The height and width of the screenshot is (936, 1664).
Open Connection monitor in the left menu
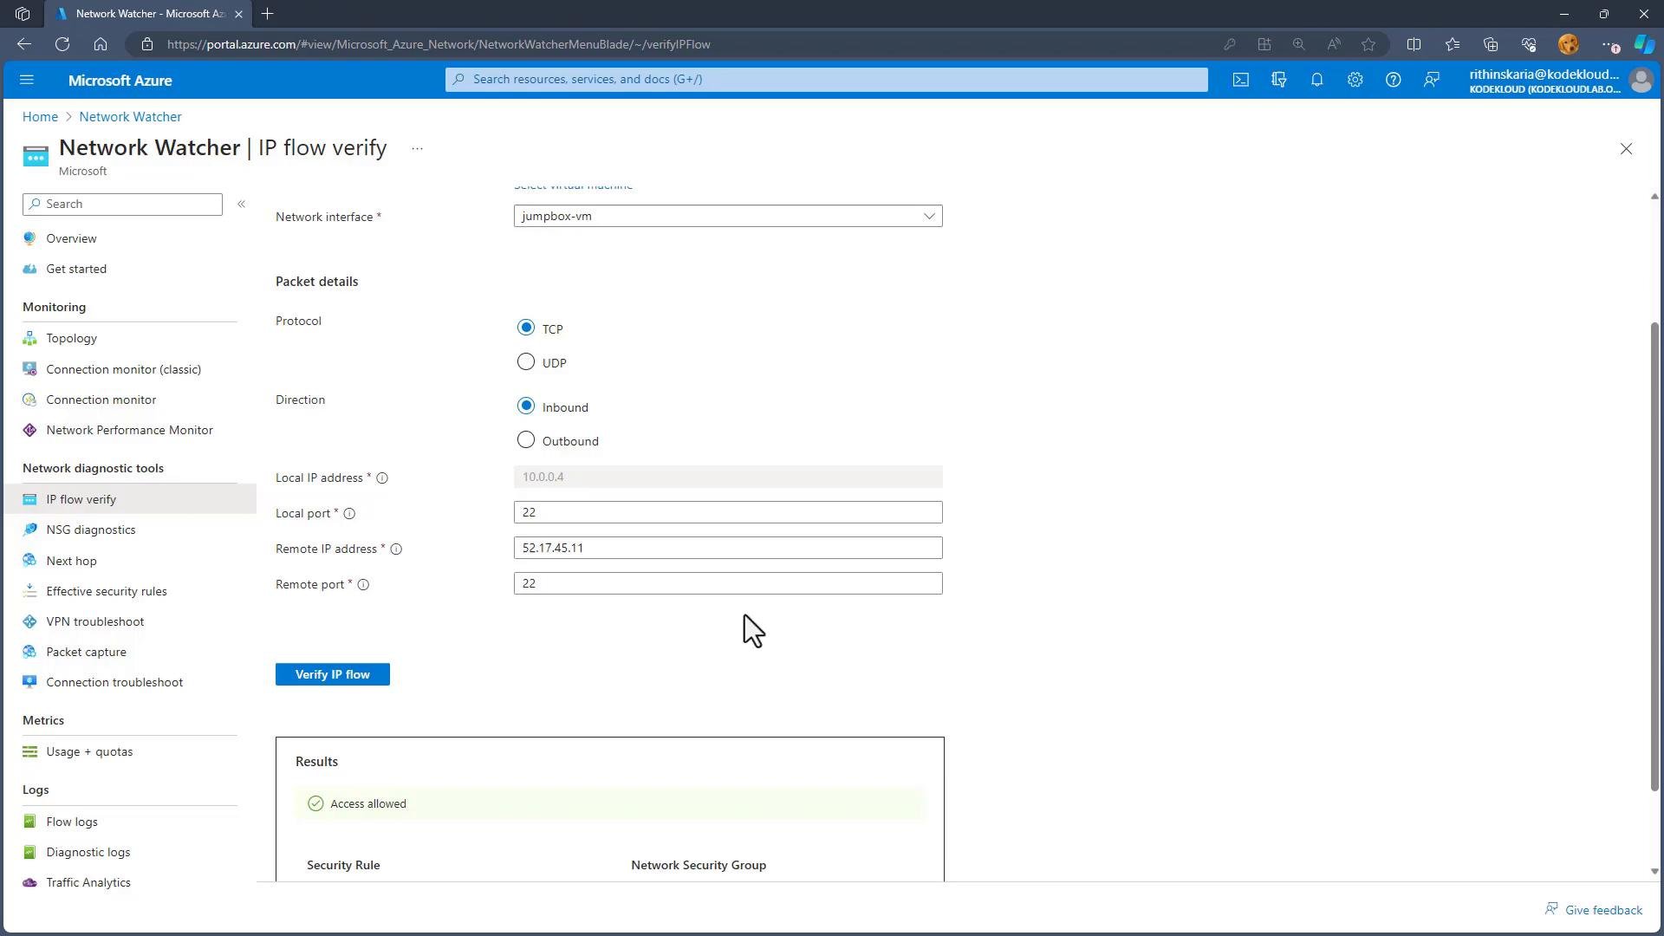tap(101, 400)
